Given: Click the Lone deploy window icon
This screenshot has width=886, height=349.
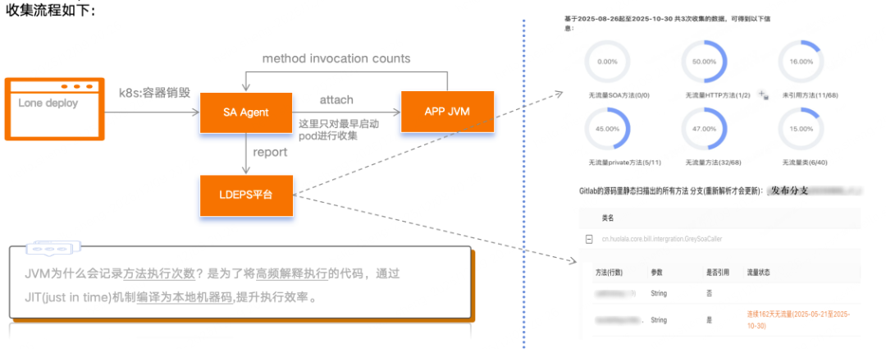Looking at the screenshot, I should [55, 108].
